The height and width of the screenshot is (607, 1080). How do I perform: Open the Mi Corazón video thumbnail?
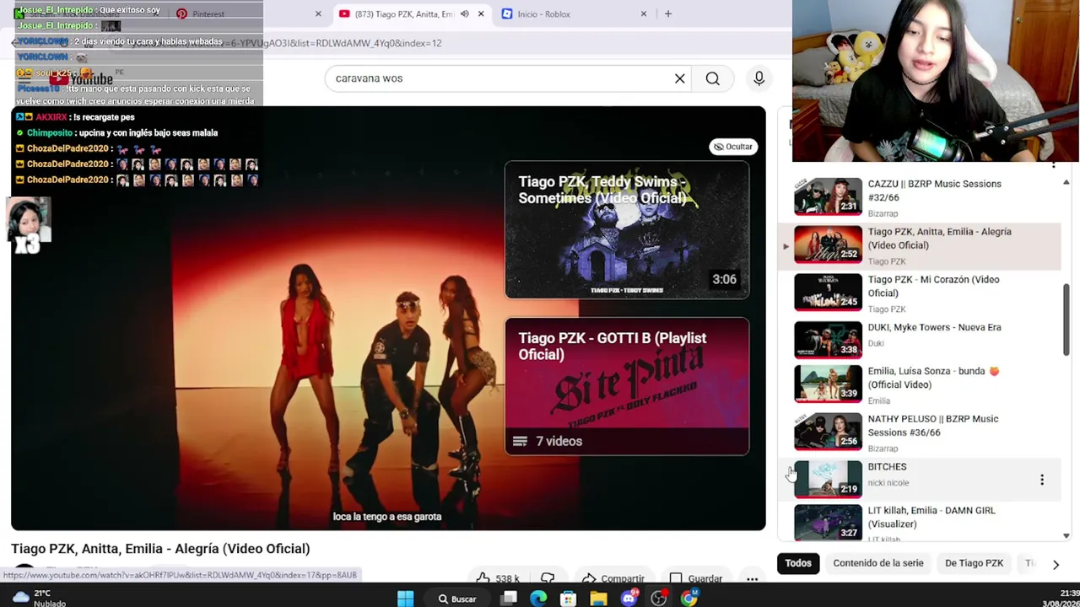828,292
